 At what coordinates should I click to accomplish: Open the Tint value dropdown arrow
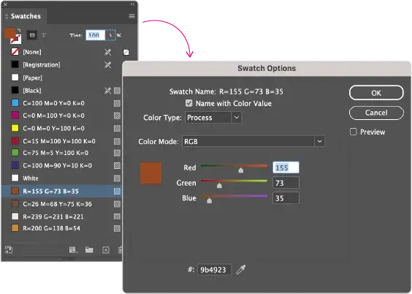(110, 35)
